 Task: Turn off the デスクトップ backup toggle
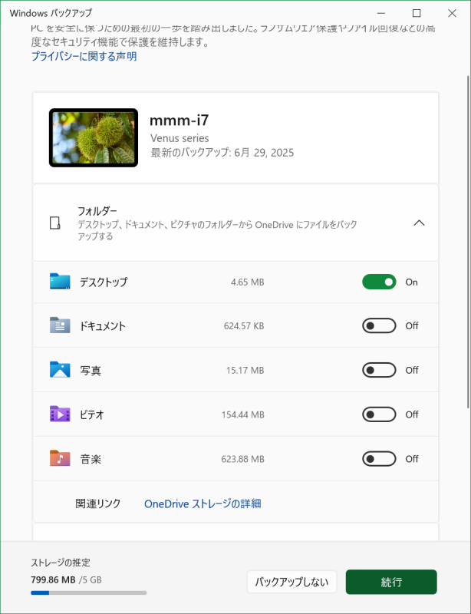(379, 282)
